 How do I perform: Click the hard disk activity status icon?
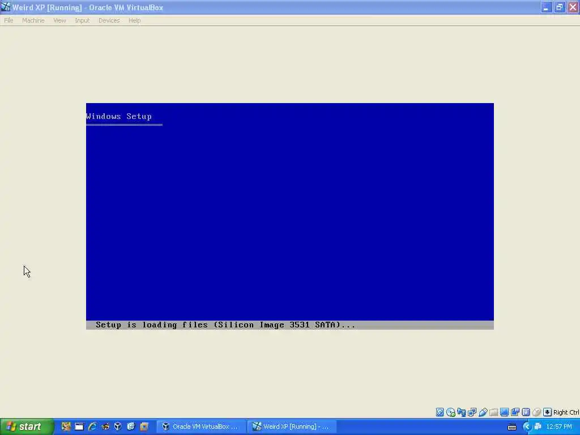click(x=440, y=412)
